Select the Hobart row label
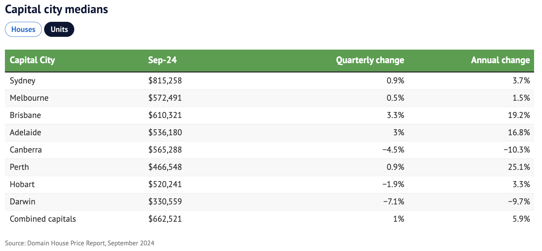 [x=22, y=184]
